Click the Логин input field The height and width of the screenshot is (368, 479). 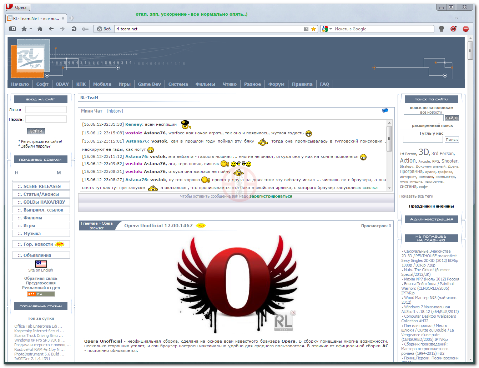[46, 110]
